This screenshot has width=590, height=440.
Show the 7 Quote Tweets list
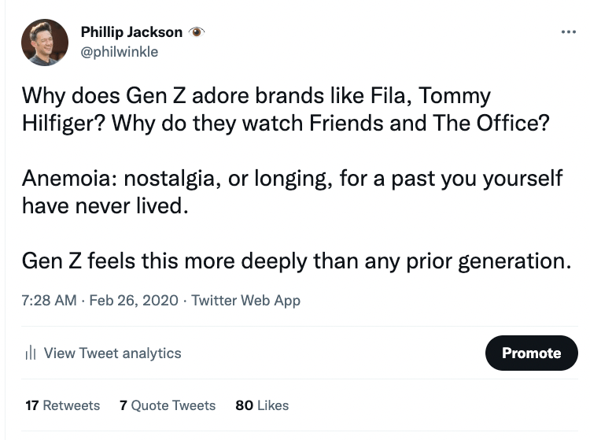pyautogui.click(x=168, y=405)
